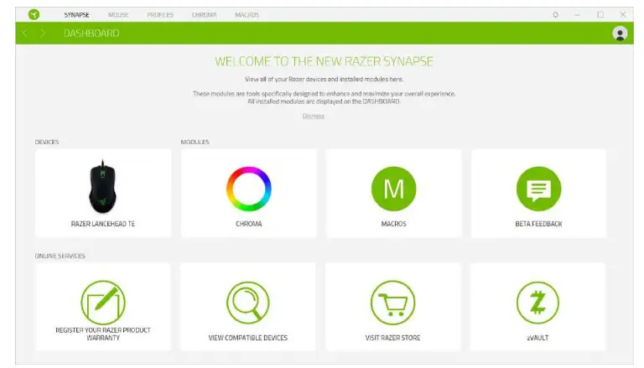Switch to the Mouse tab
The image size is (644, 368).
(x=118, y=15)
